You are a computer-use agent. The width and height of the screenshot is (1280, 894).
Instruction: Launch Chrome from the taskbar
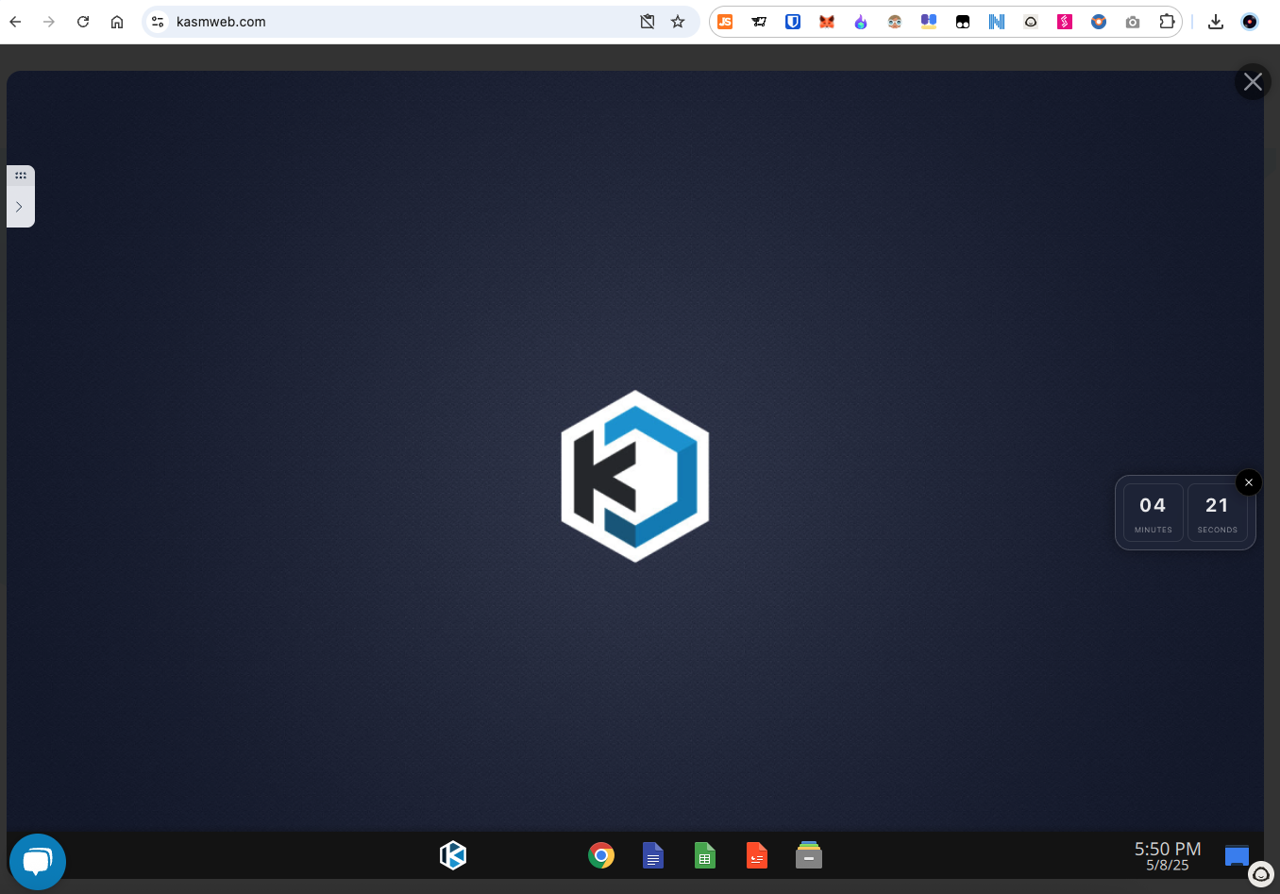[x=601, y=855]
